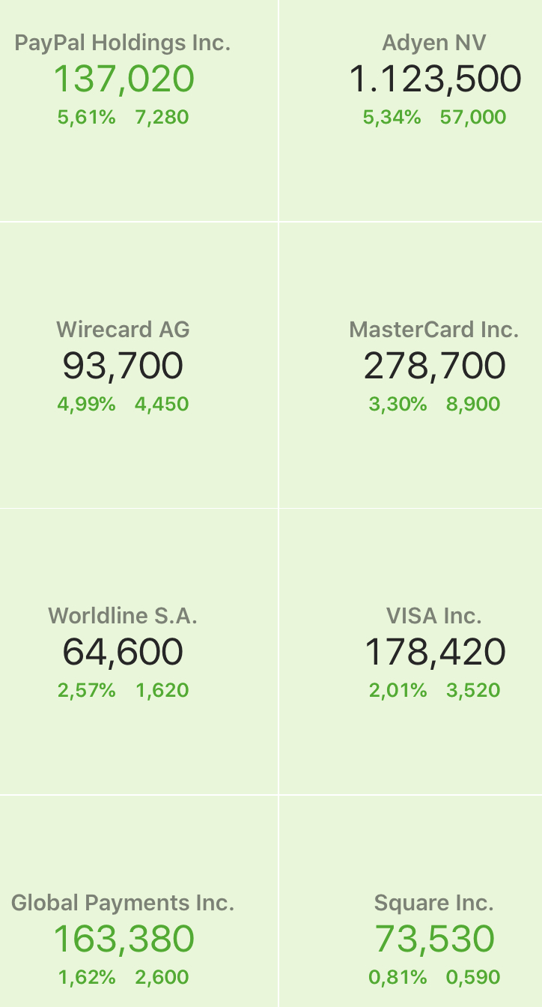The height and width of the screenshot is (1007, 542).
Task: Tap Worldline's price 64,600
Action: [123, 652]
